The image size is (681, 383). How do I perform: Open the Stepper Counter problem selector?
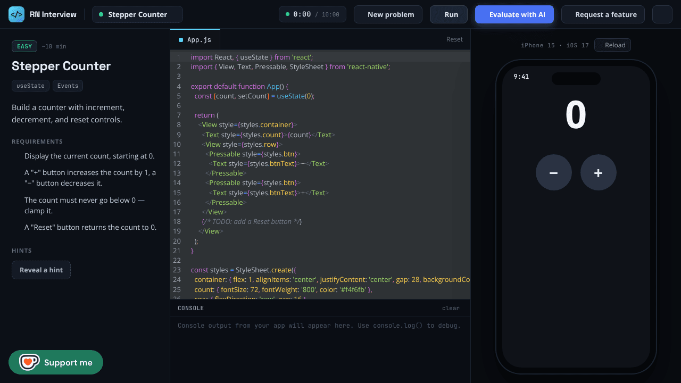coord(137,14)
